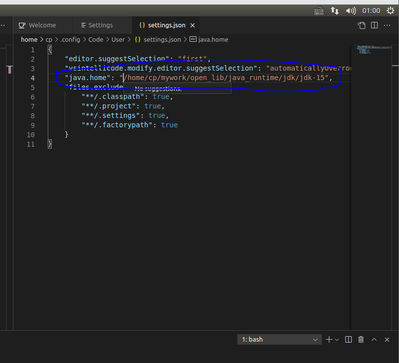399x363 pixels.
Task: Click the jdk-15 path value
Action: click(225, 78)
